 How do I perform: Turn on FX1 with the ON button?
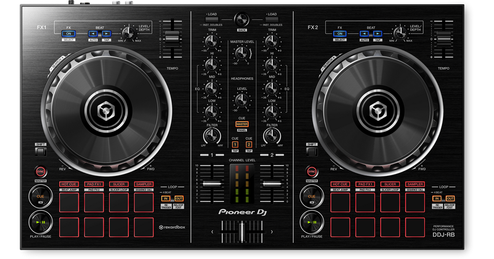click(x=68, y=34)
